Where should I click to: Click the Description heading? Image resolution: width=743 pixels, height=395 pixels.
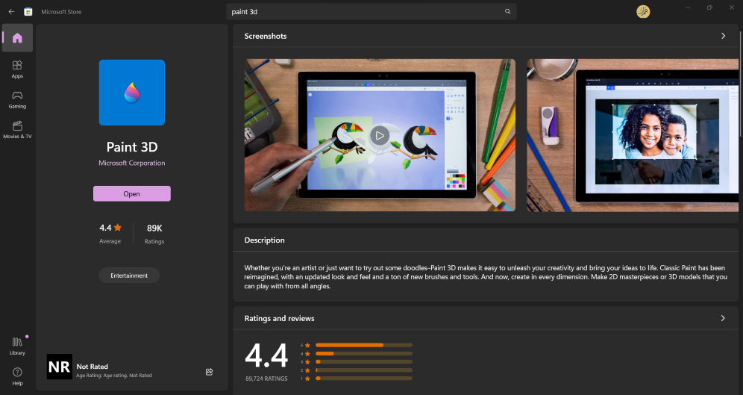point(264,240)
